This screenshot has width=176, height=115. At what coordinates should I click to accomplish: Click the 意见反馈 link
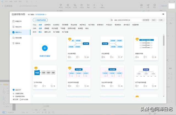15,99
